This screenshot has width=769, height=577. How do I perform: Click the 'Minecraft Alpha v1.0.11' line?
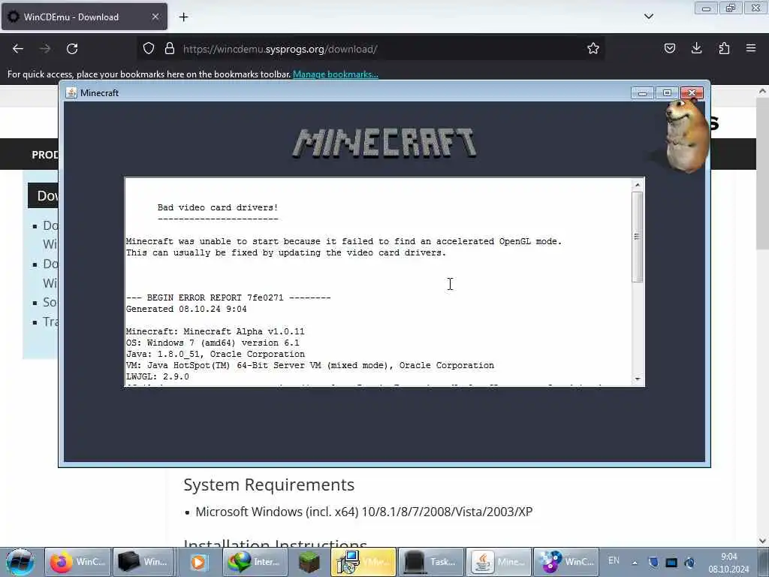(x=216, y=331)
